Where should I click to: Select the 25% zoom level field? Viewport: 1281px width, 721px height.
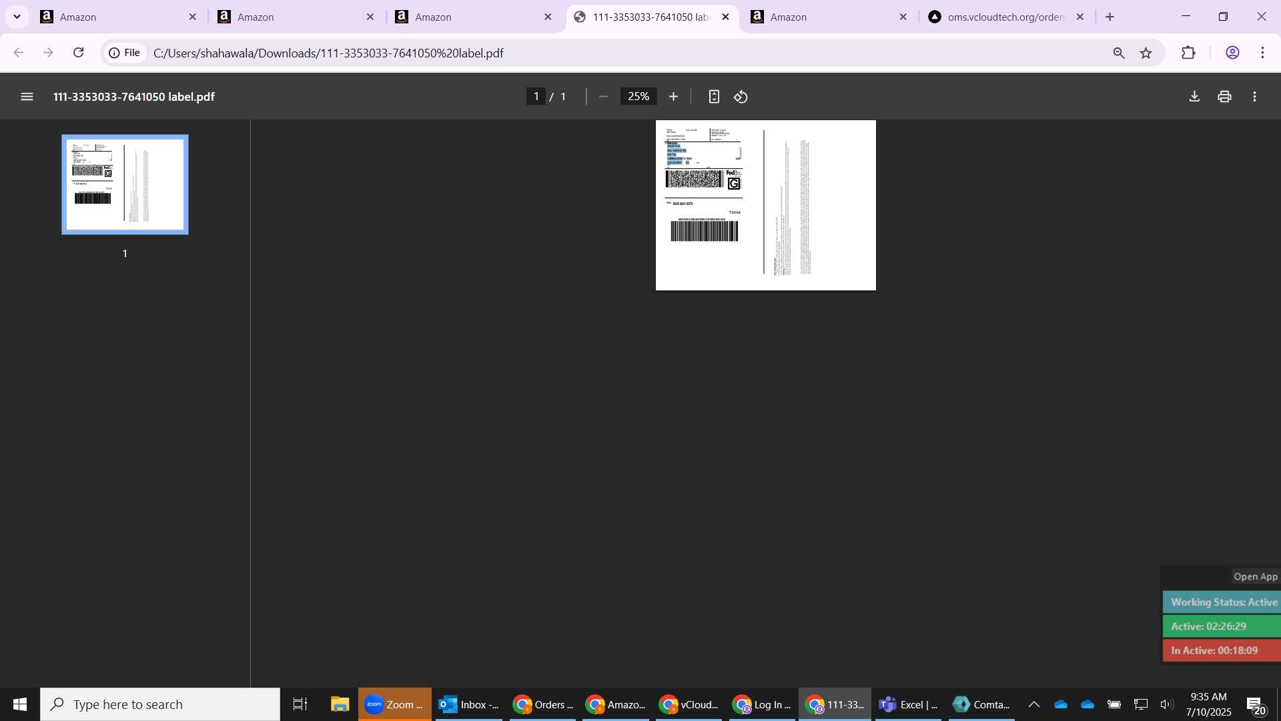[x=638, y=97]
